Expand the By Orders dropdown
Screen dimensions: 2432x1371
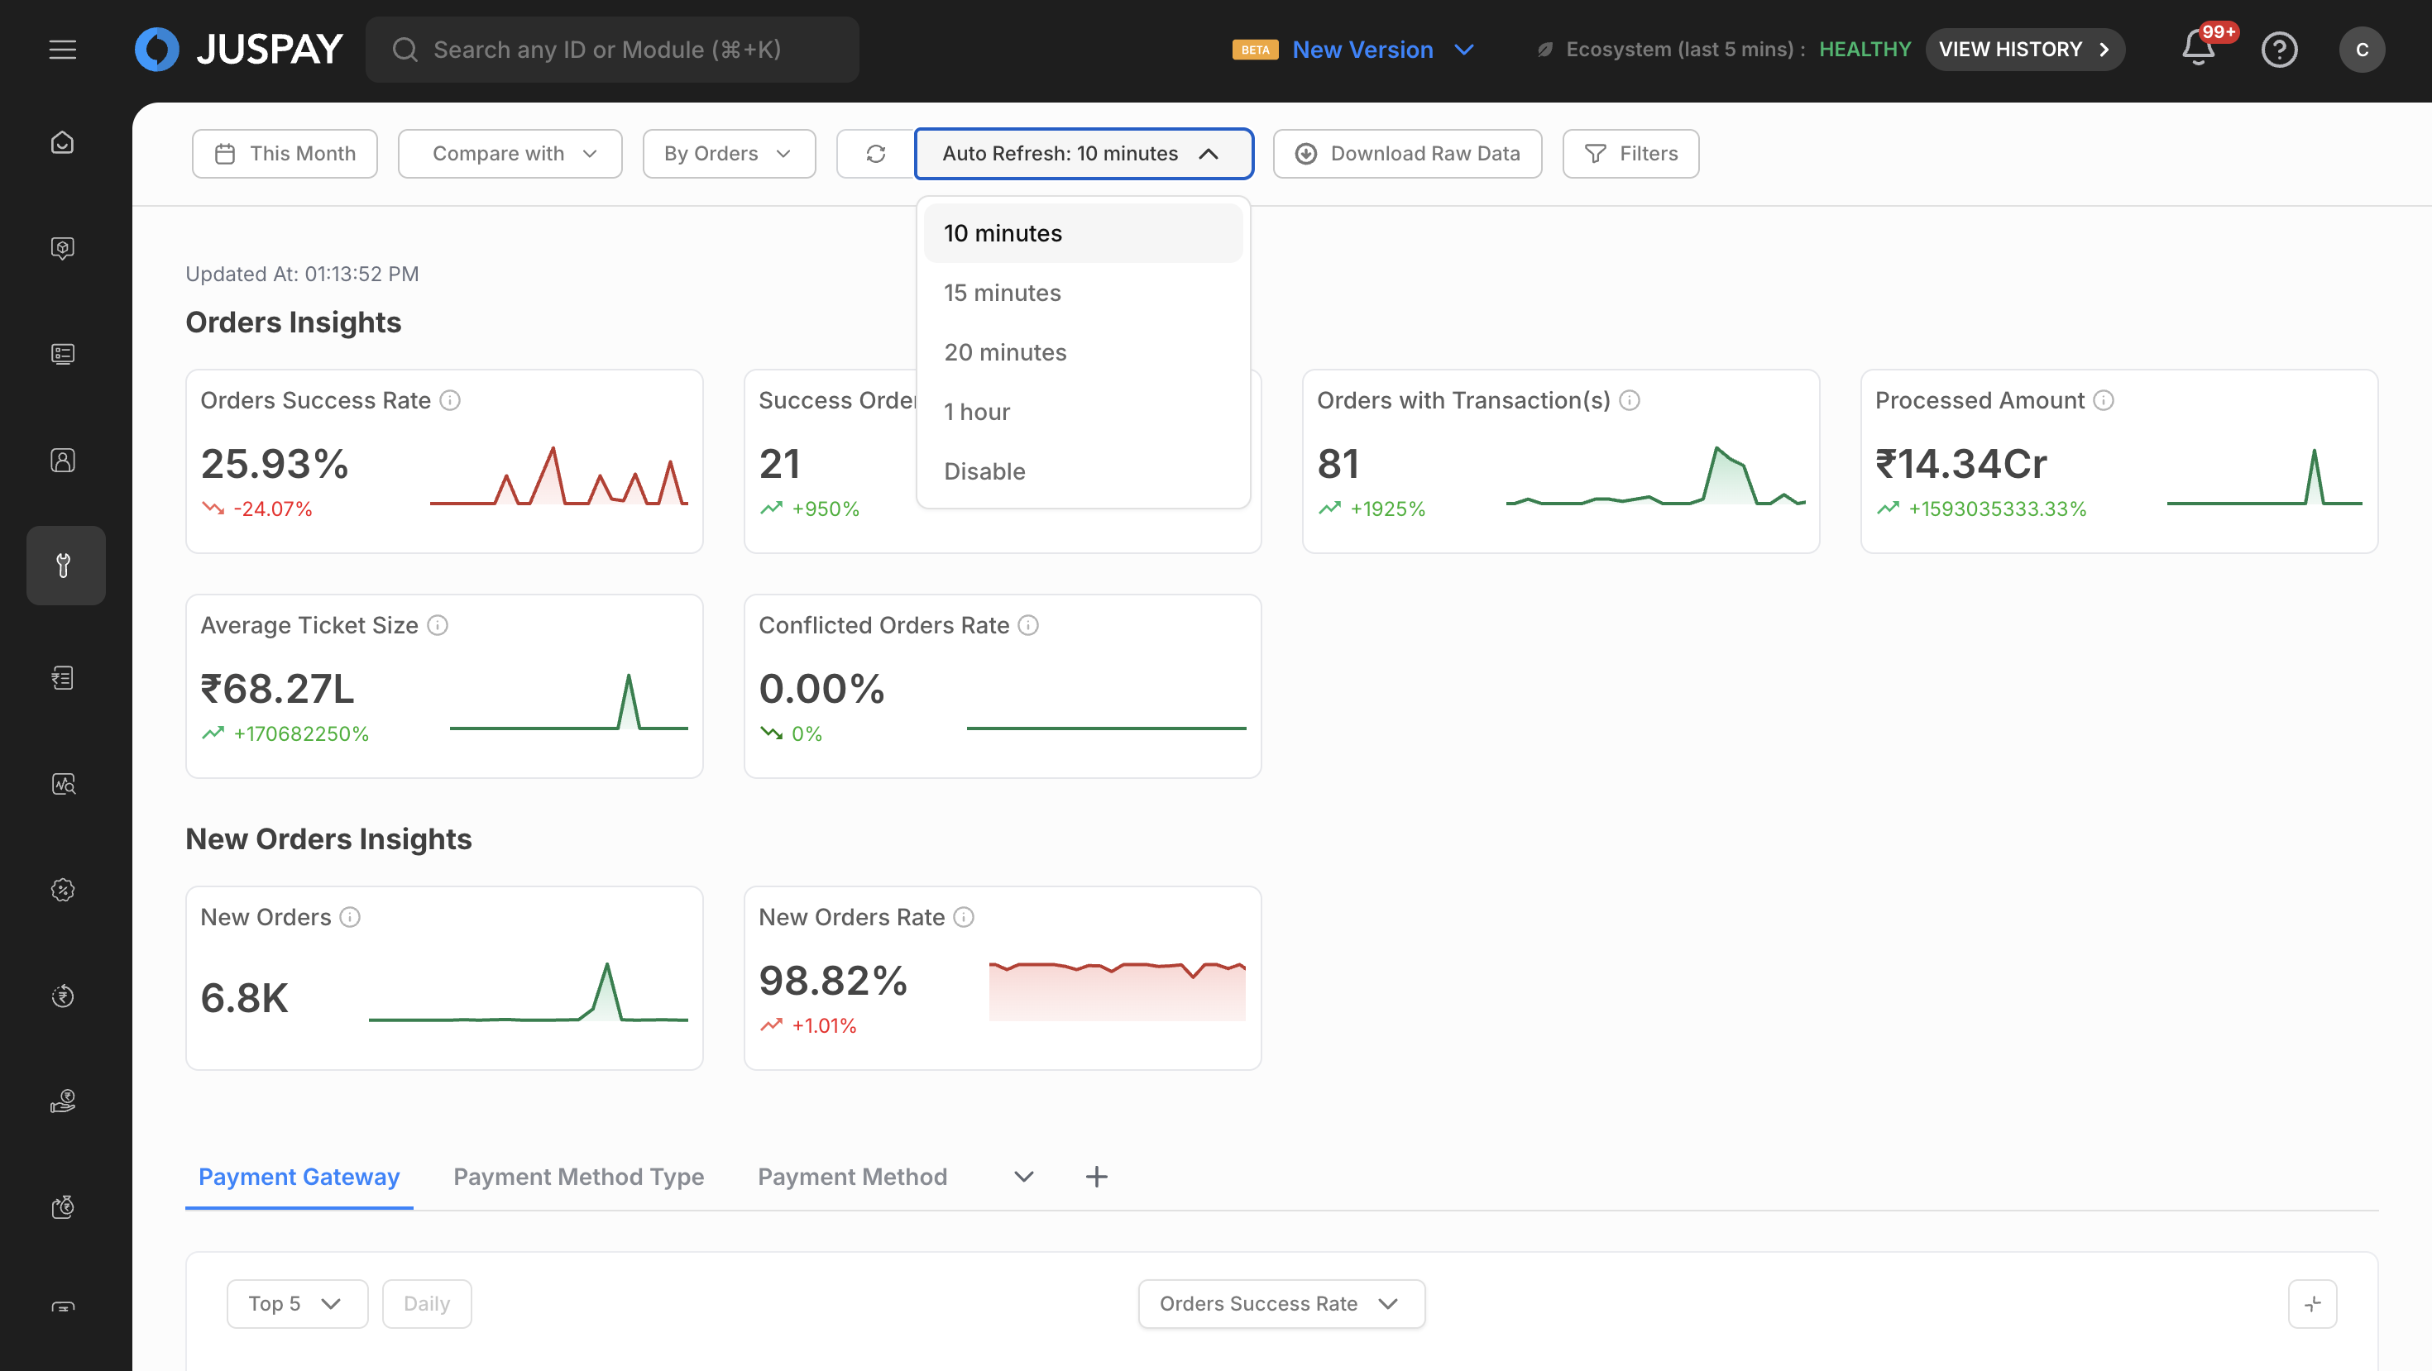728,154
